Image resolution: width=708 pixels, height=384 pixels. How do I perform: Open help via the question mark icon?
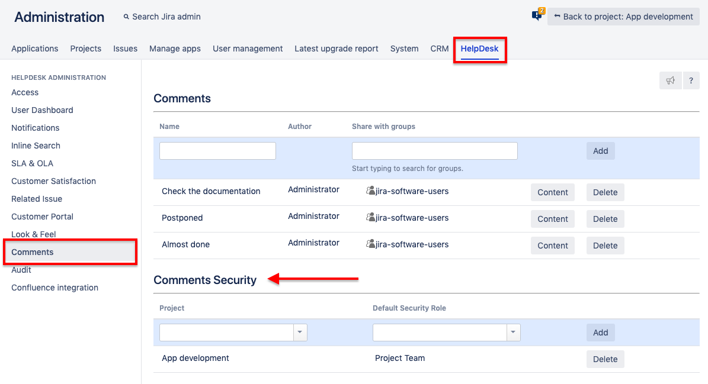(x=691, y=80)
